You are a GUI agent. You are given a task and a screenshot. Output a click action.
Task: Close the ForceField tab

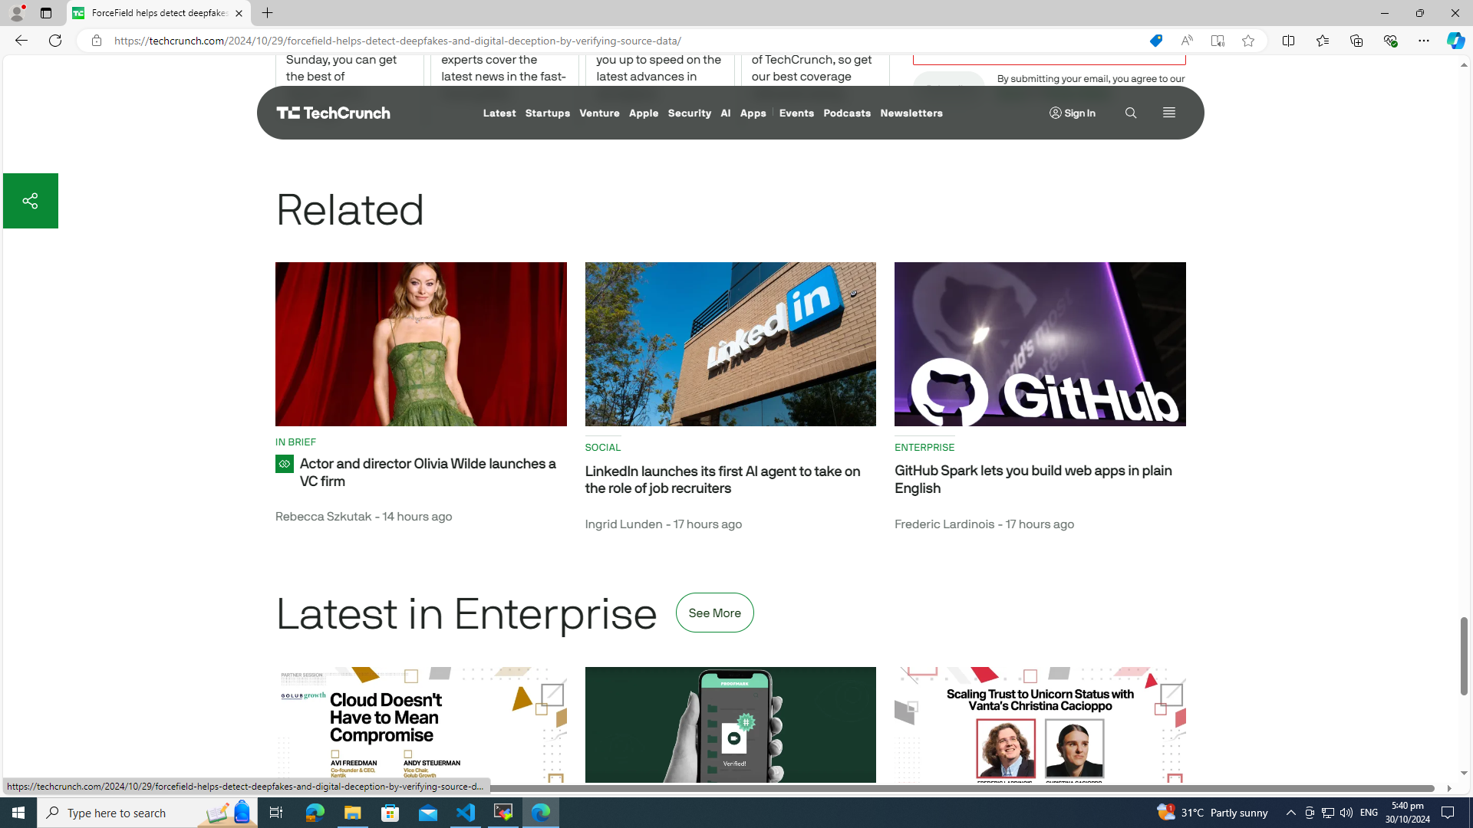[239, 13]
